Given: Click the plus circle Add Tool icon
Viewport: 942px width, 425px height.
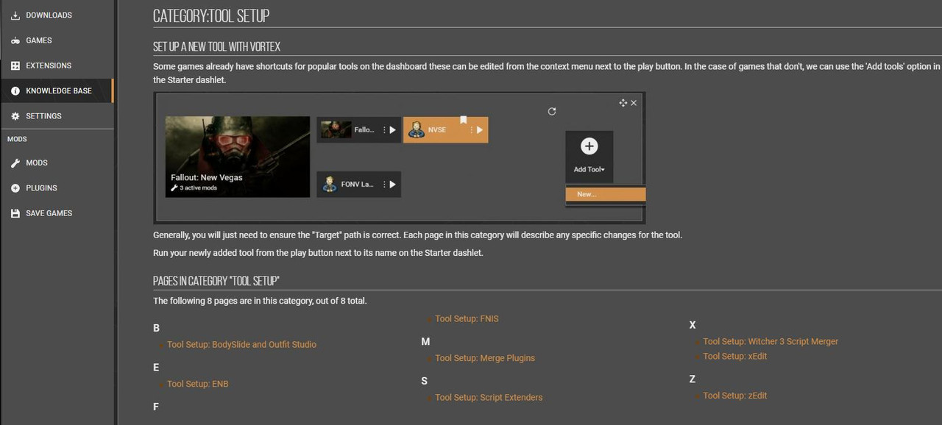Looking at the screenshot, I should pos(589,146).
